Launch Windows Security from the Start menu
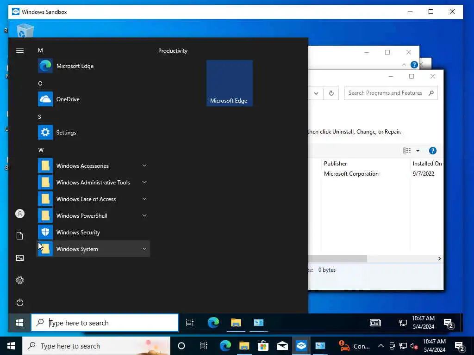 (93, 232)
